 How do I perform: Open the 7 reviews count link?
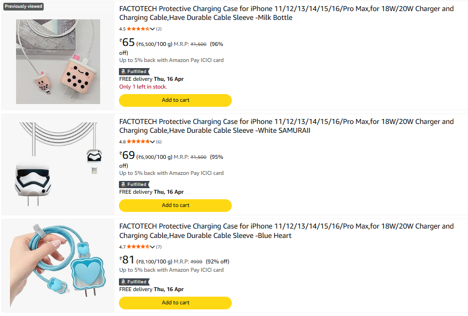tap(159, 247)
